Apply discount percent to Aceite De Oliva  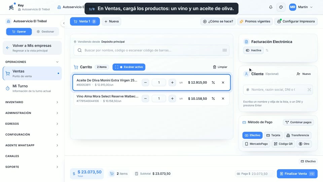click(x=213, y=83)
